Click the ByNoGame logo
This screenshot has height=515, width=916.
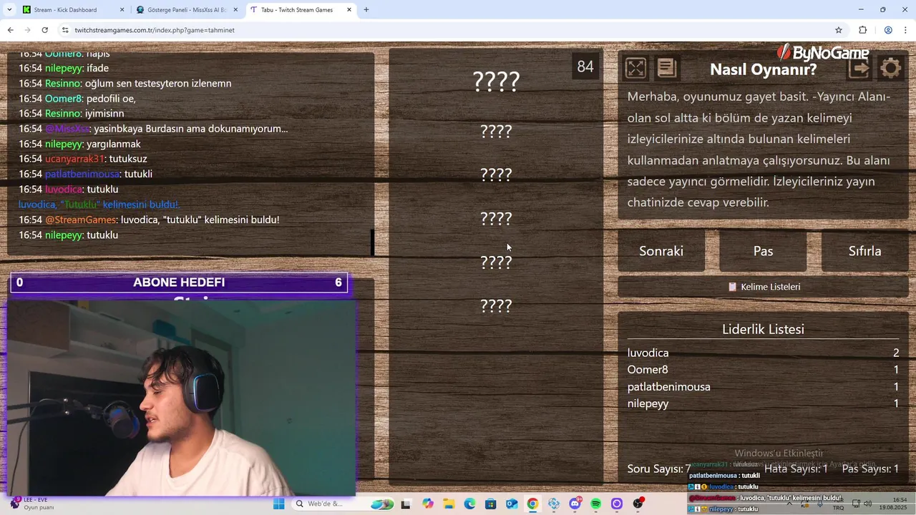(x=823, y=52)
